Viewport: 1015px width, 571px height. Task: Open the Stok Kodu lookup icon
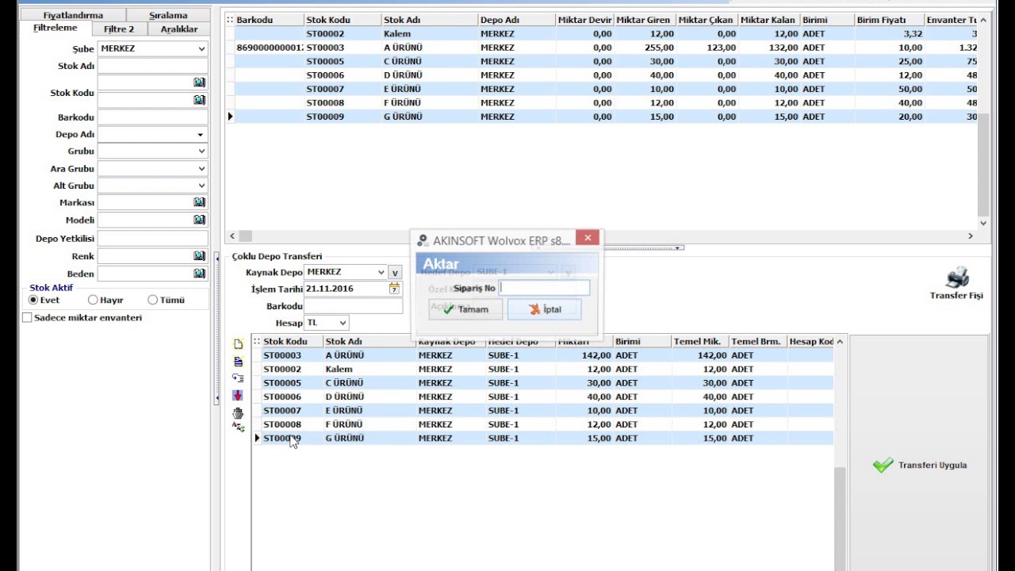(x=198, y=100)
